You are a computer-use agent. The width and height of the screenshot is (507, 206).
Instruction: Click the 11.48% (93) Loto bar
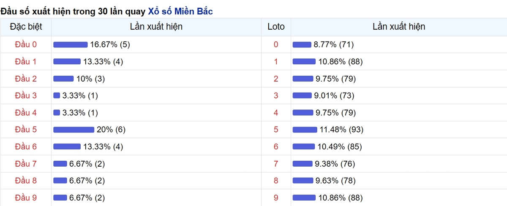pos(305,129)
